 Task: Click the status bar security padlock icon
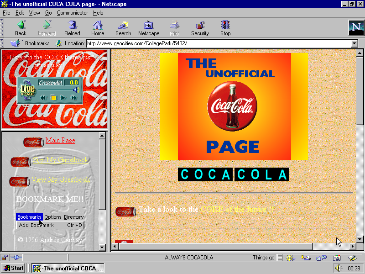tap(4, 258)
